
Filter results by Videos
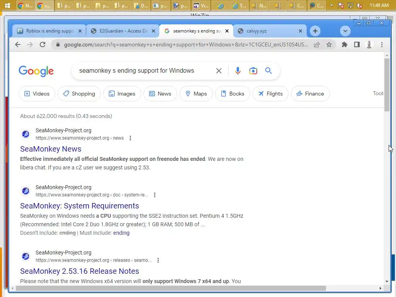click(x=37, y=94)
